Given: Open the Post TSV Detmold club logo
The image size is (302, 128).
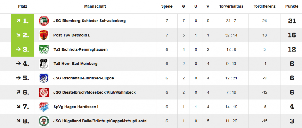Looking at the screenshot, I should (44, 35).
